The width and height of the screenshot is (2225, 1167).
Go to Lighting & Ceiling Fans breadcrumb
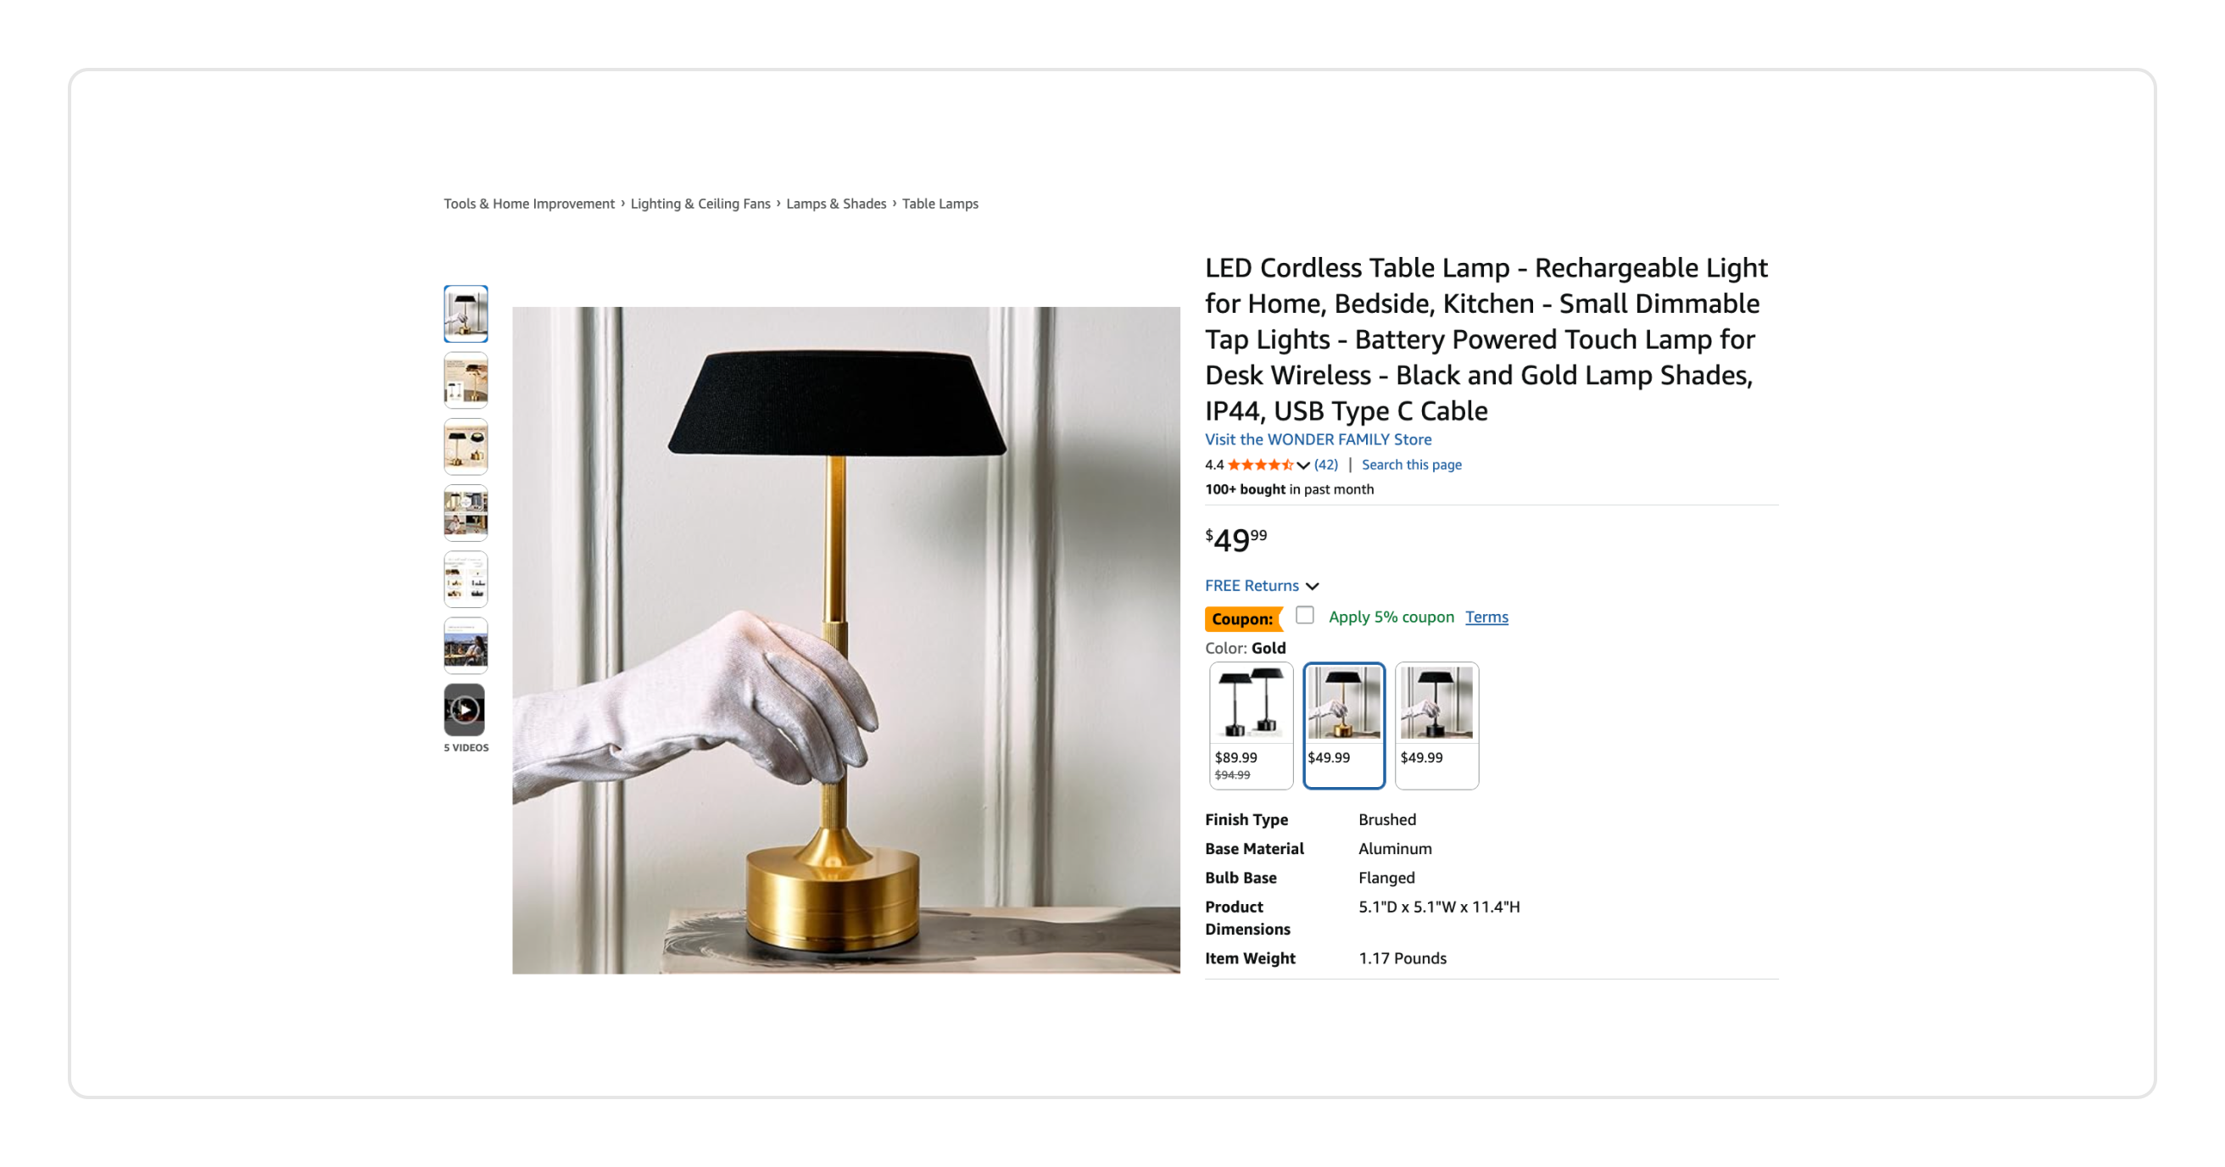pyautogui.click(x=700, y=204)
